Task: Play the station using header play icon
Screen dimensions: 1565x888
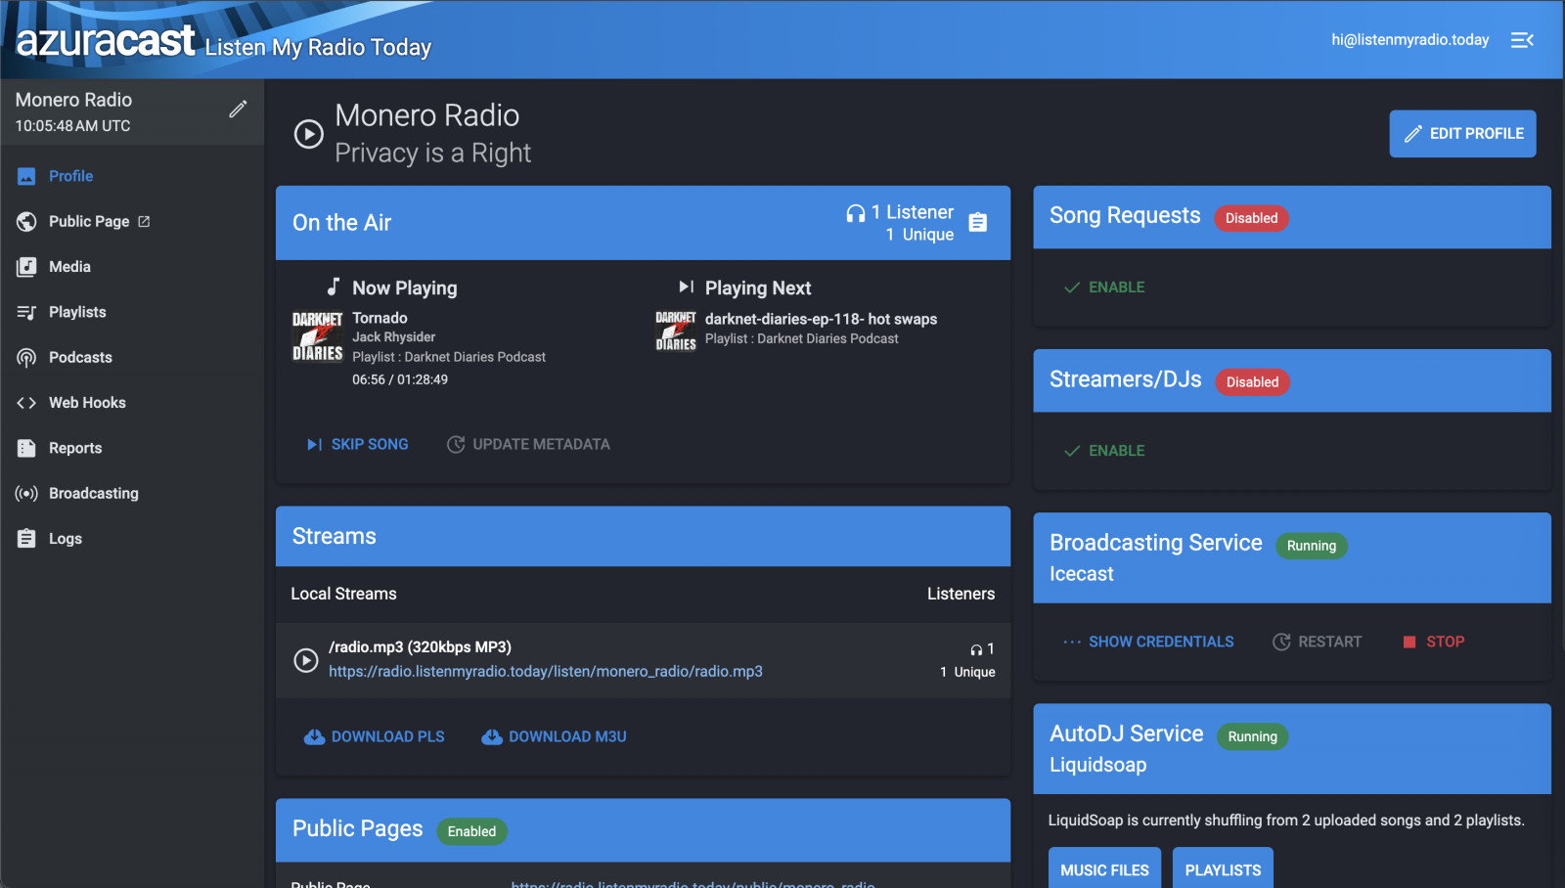Action: [309, 134]
